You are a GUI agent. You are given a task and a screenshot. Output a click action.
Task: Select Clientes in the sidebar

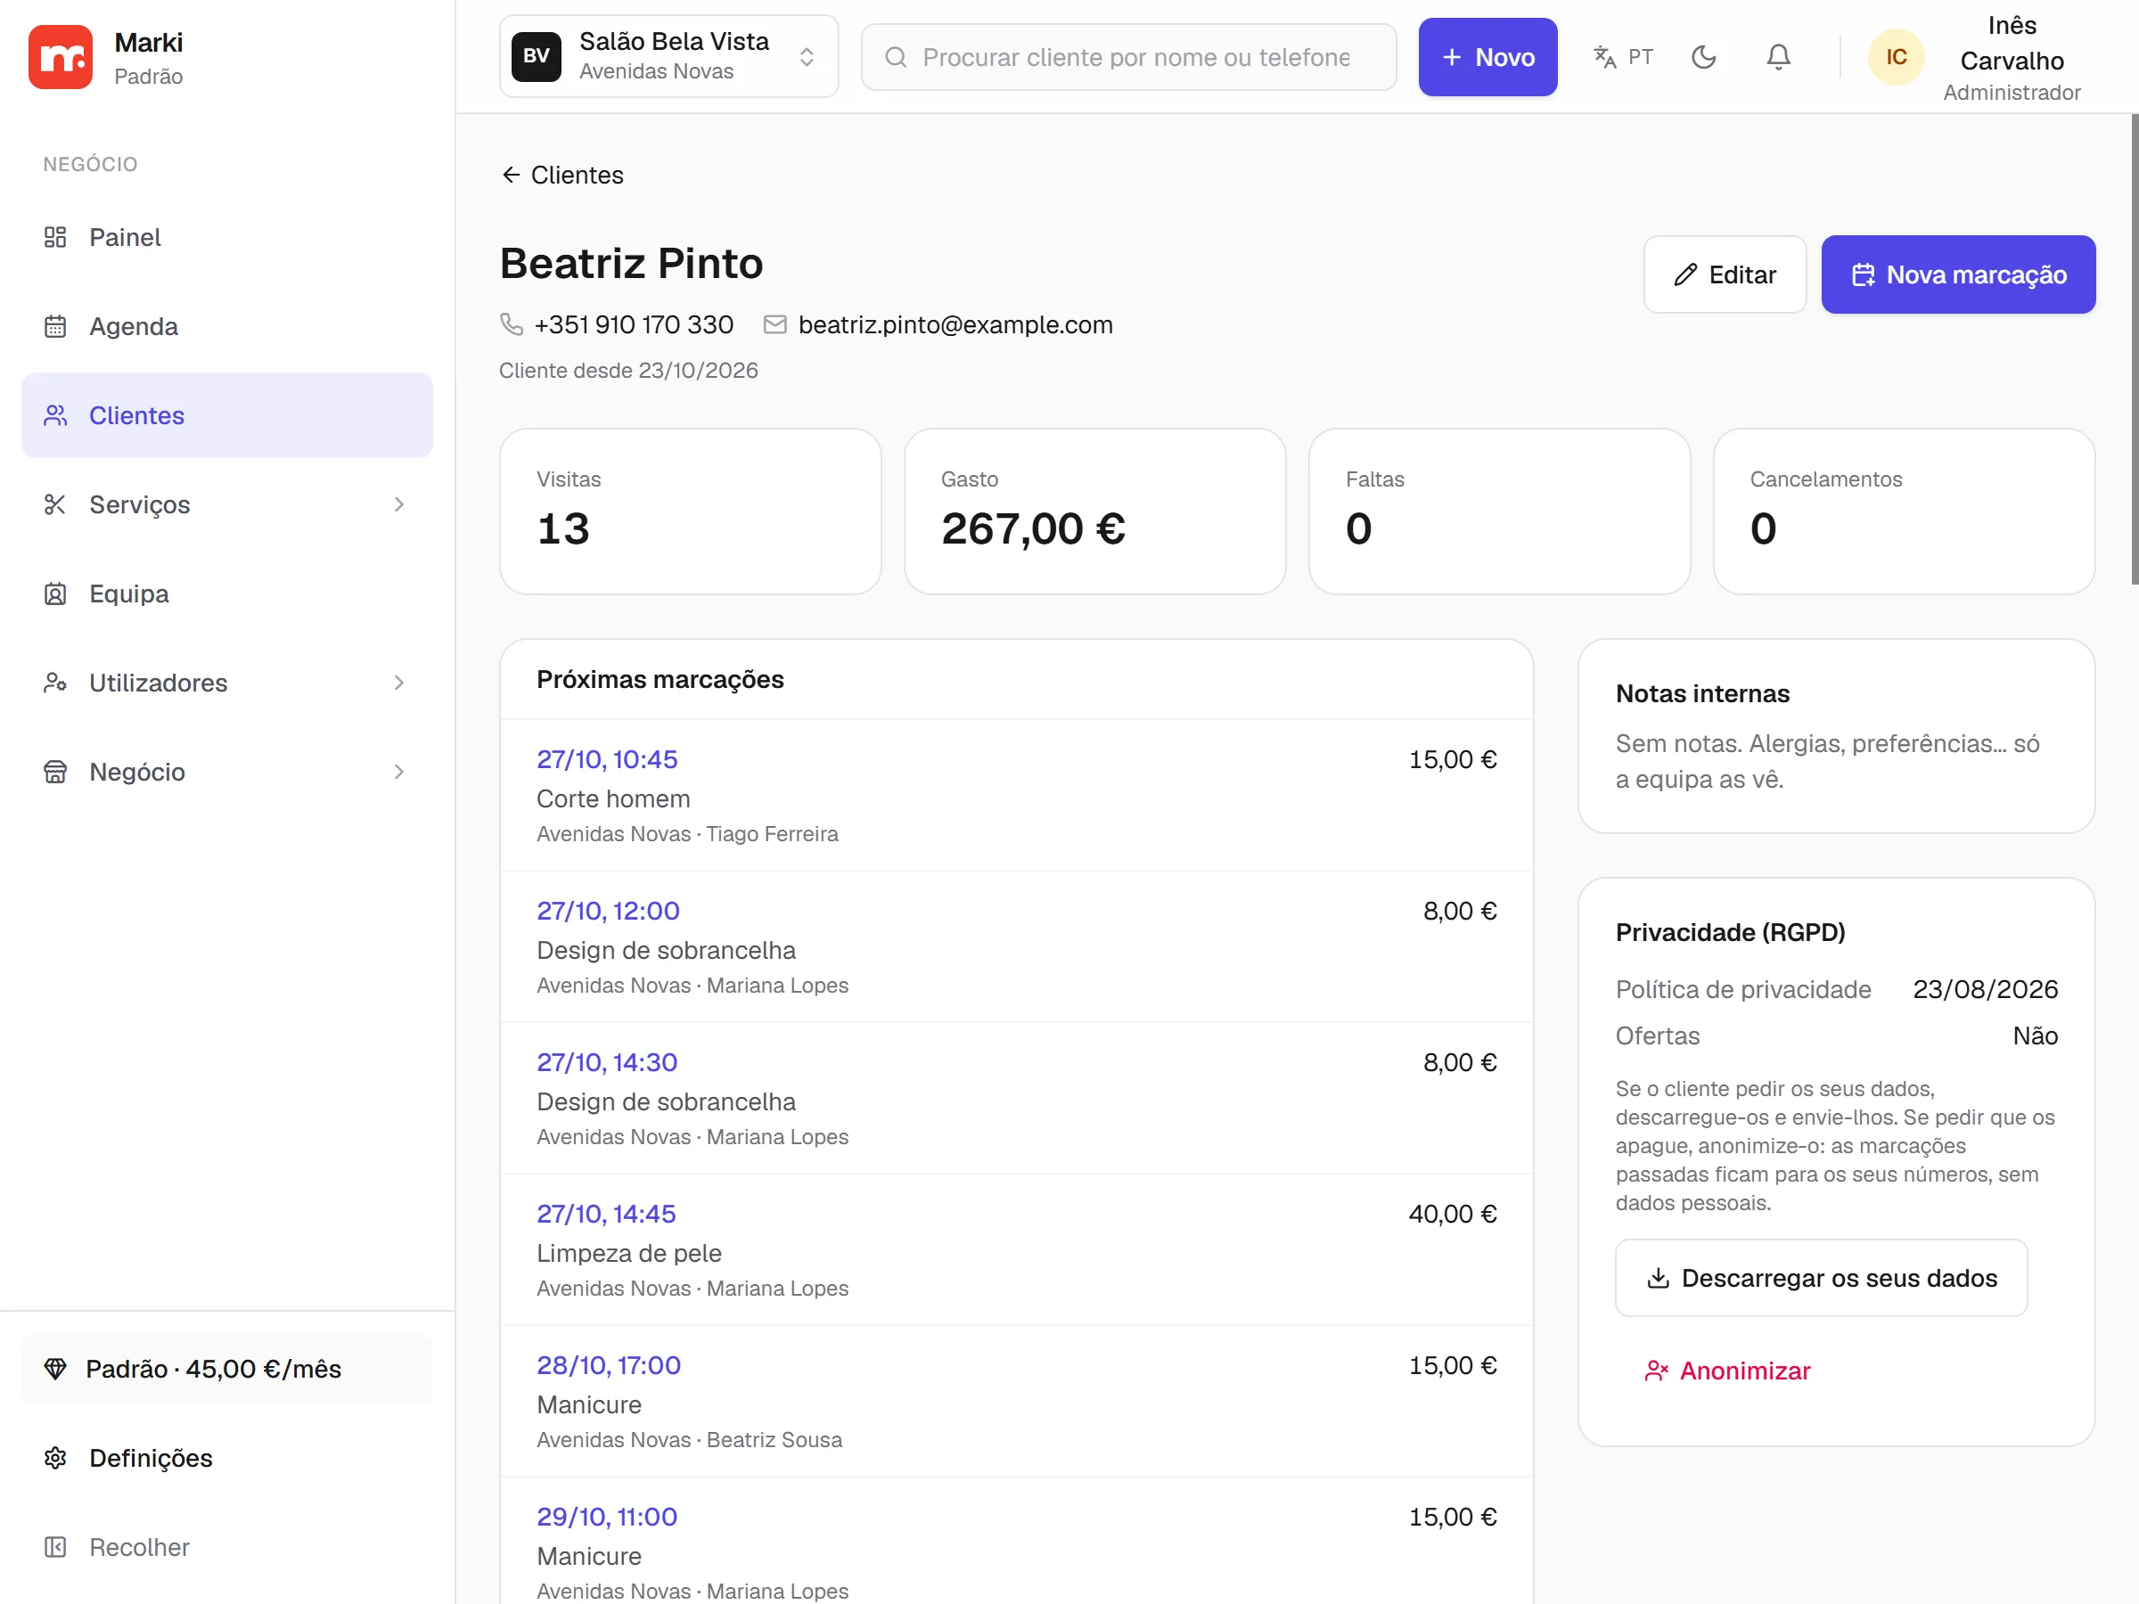[x=226, y=414]
